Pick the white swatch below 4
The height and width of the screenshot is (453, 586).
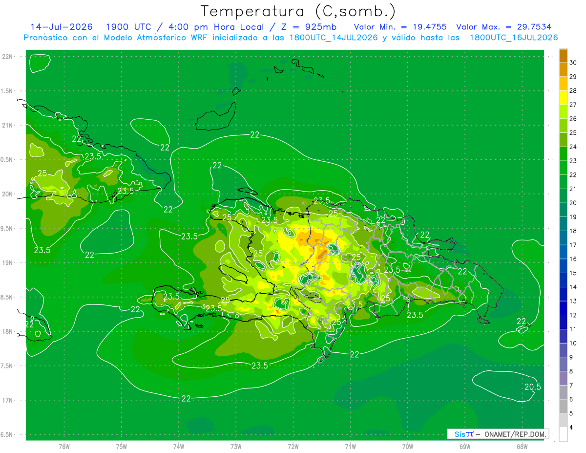(x=563, y=434)
